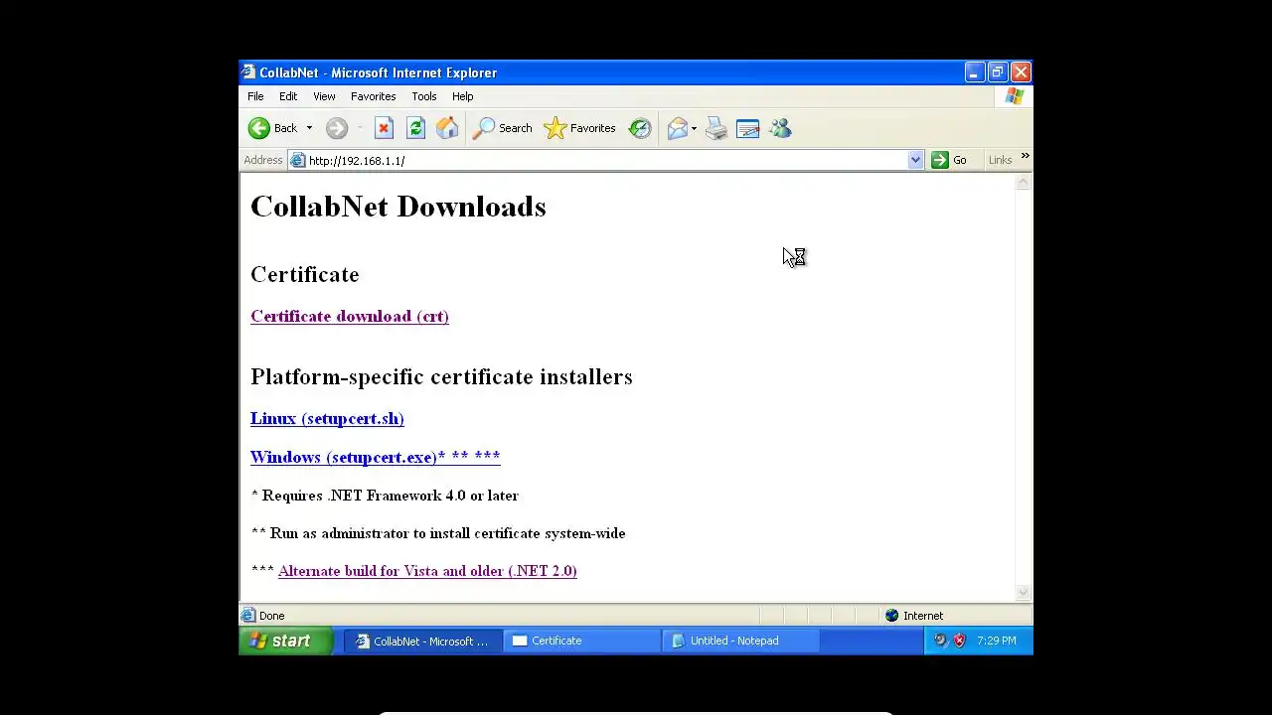
Task: Open the Search toolbar button
Action: pos(502,128)
